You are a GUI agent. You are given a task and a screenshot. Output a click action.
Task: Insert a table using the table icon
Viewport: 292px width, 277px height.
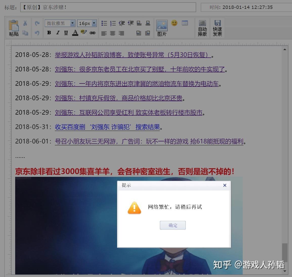185,23
